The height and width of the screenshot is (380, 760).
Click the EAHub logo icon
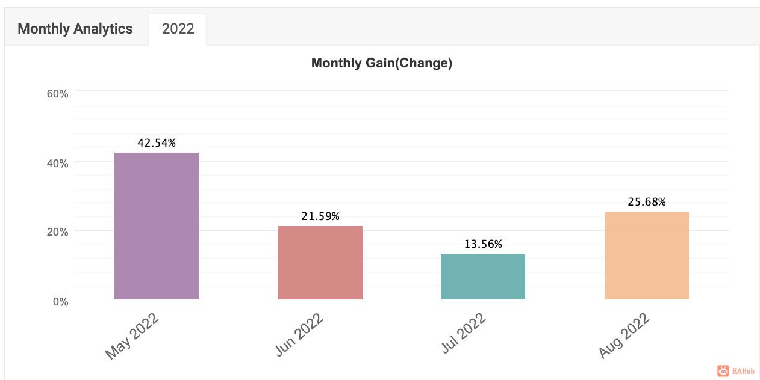pyautogui.click(x=723, y=372)
